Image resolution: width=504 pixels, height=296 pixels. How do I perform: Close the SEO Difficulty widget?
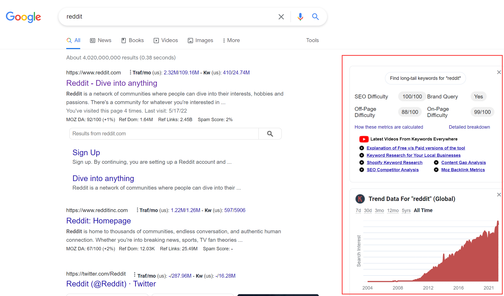click(499, 72)
